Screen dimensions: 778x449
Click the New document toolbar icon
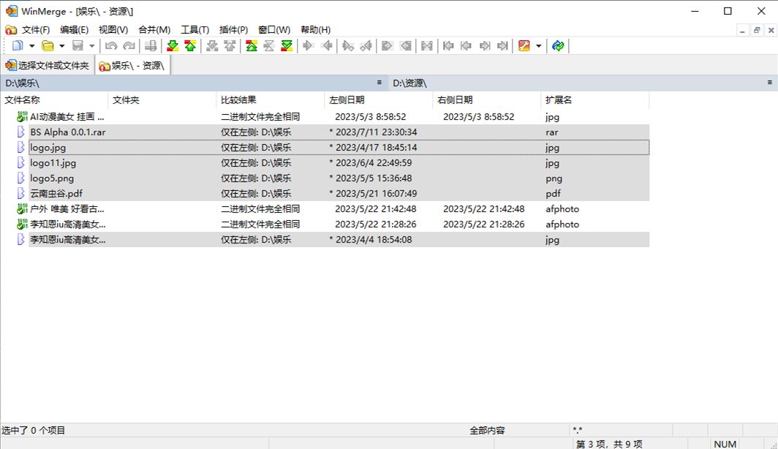pyautogui.click(x=18, y=46)
